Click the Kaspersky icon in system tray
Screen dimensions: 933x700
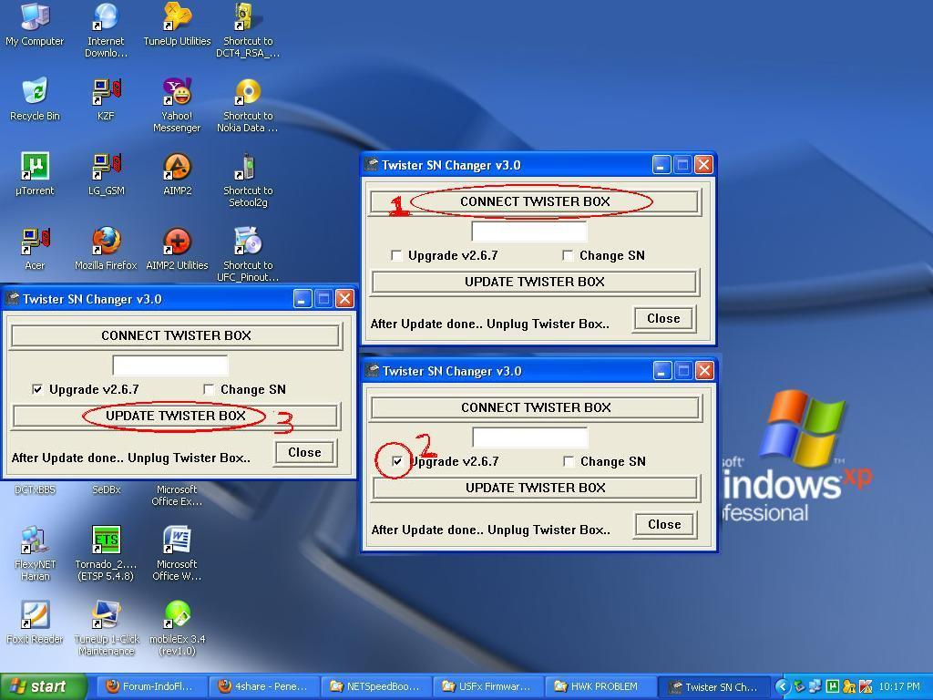pyautogui.click(x=866, y=686)
